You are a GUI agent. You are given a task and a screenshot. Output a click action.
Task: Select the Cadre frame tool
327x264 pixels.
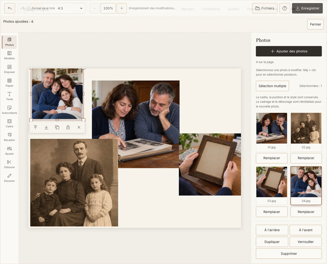[x=9, y=123]
